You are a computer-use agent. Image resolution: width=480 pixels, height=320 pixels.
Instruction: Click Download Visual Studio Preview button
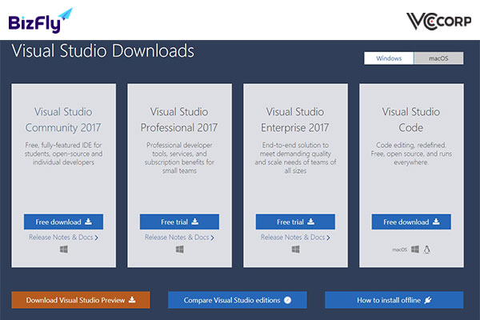coord(81,300)
